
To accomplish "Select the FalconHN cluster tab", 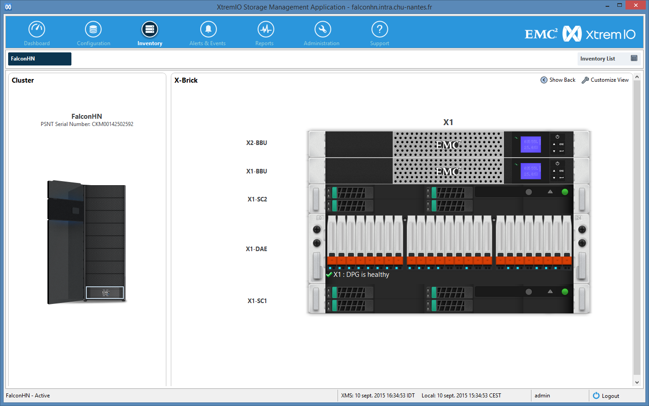I will 40,59.
